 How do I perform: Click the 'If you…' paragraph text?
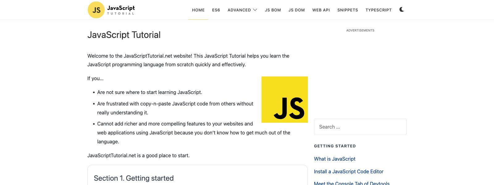click(95, 78)
